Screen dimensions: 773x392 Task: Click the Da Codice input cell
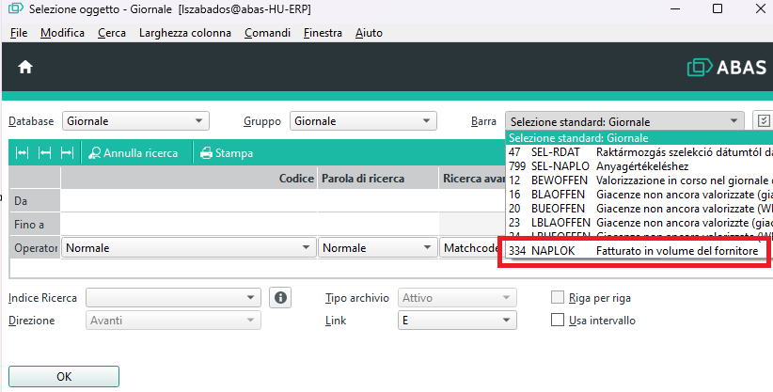[x=188, y=200]
